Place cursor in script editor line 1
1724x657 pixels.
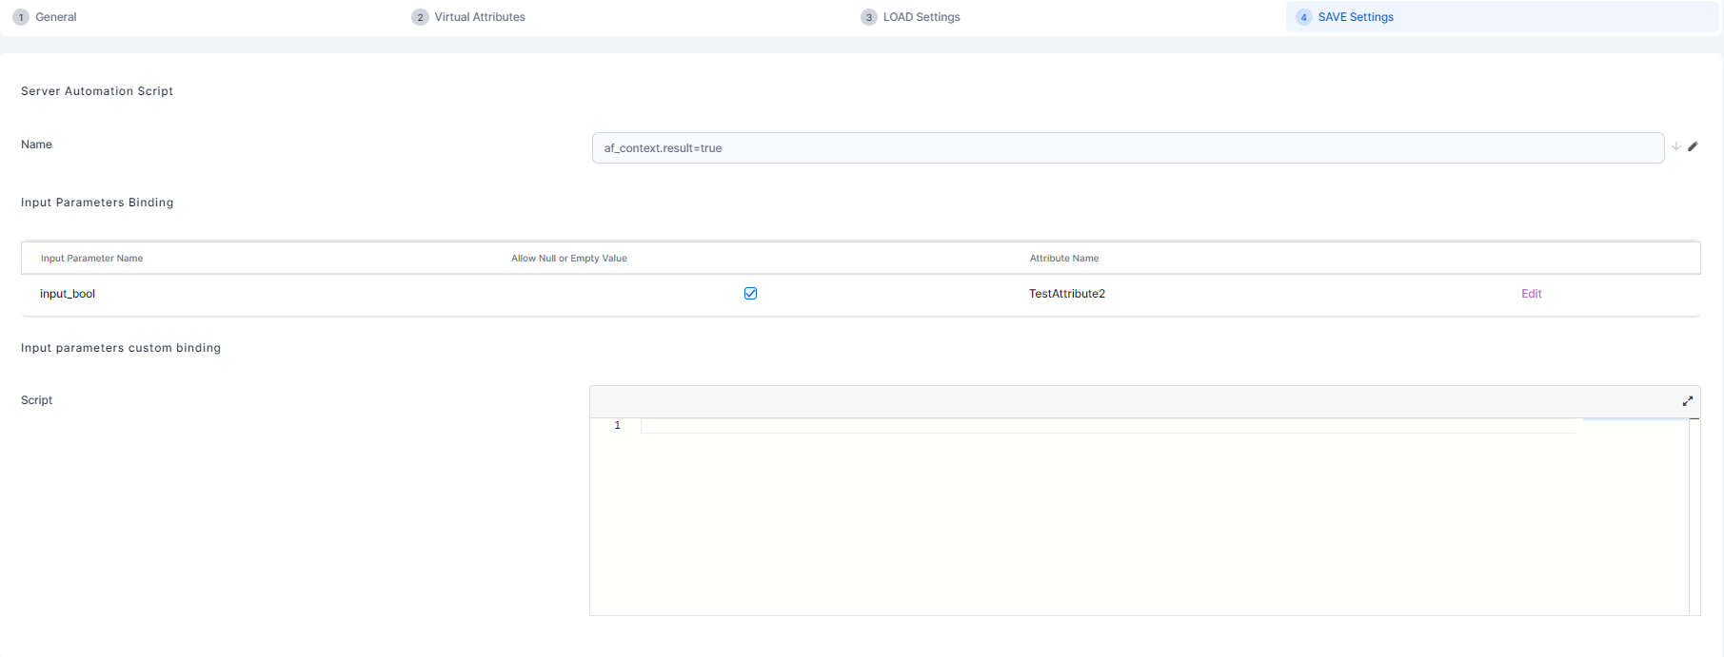pyautogui.click(x=1104, y=426)
